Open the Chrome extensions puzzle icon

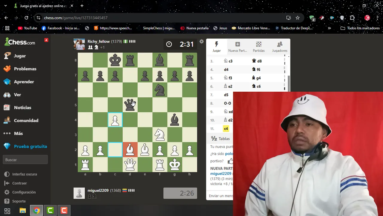(x=352, y=18)
